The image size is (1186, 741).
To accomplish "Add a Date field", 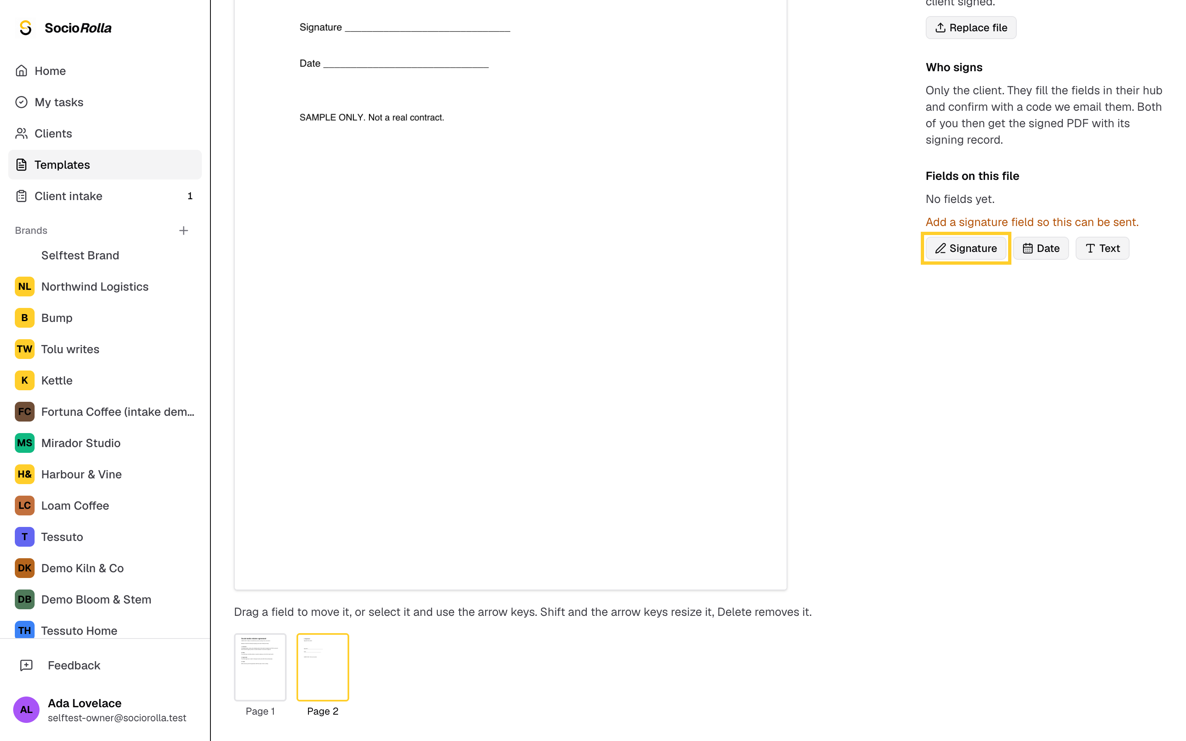I will [1041, 249].
